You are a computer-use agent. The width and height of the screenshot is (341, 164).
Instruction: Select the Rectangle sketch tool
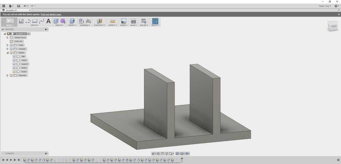click(35, 21)
